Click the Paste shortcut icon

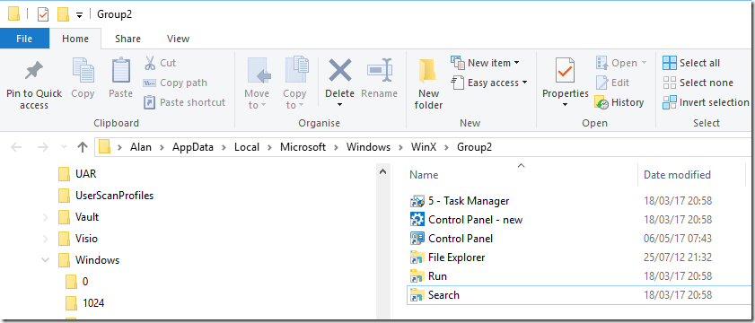pyautogui.click(x=150, y=102)
